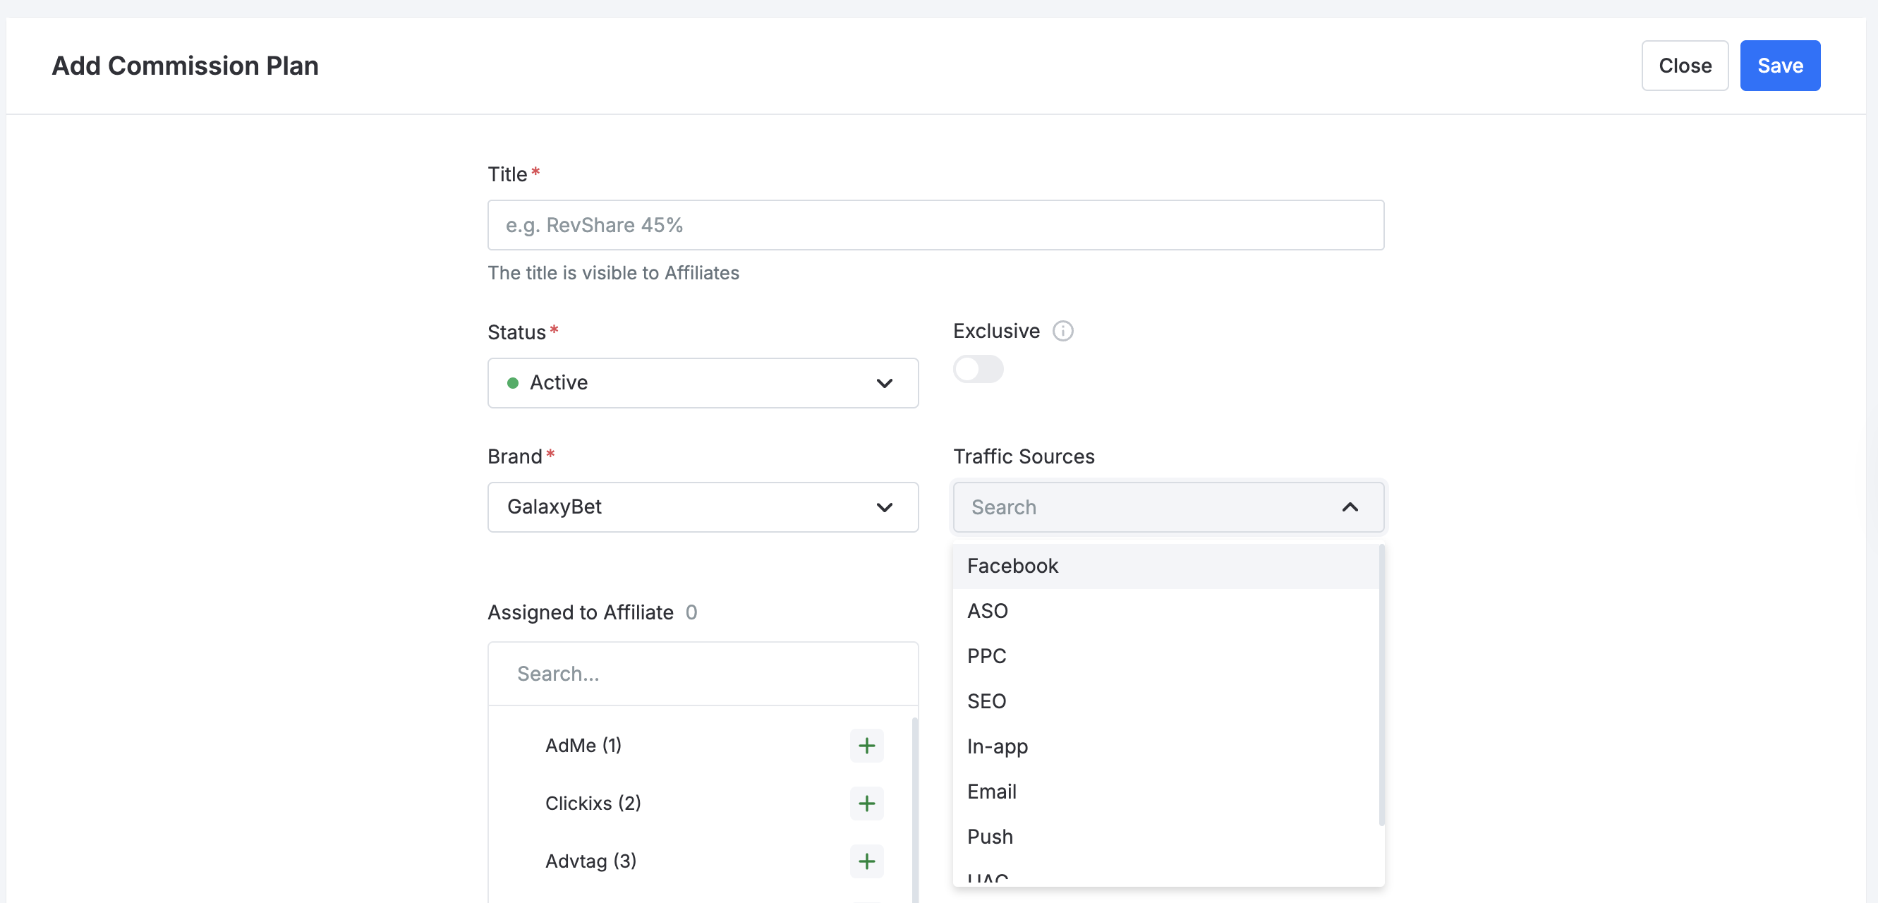Add Advtag (3) affiliate with plus icon
1878x903 pixels.
point(866,861)
